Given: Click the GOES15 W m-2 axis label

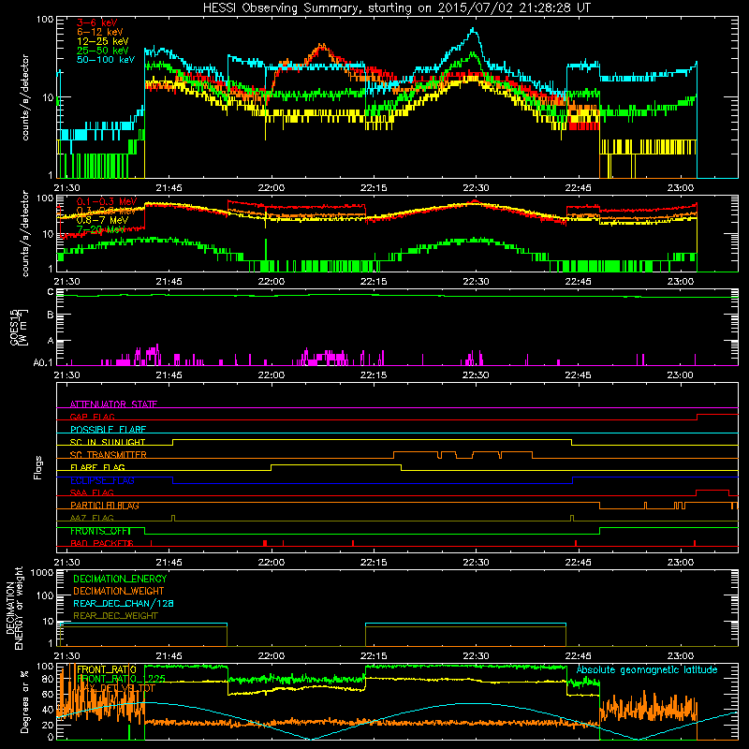Looking at the screenshot, I should (19, 327).
